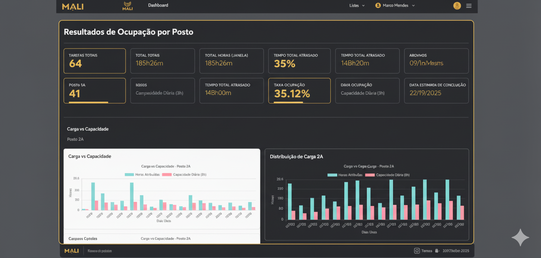Viewport: 541px width, 258px height.
Task: Switch to the Dashboard menu item
Action: tap(158, 5)
